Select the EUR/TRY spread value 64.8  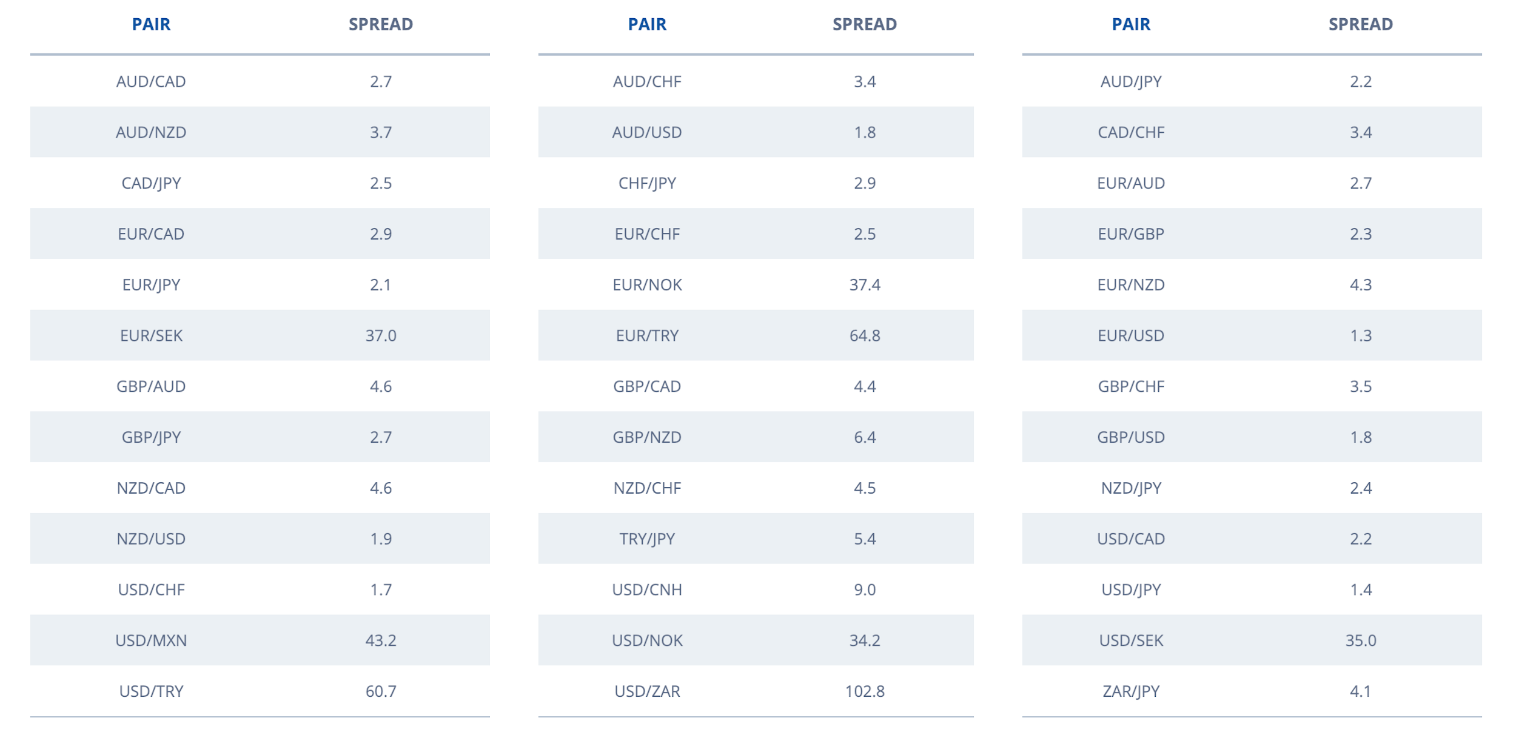point(865,335)
